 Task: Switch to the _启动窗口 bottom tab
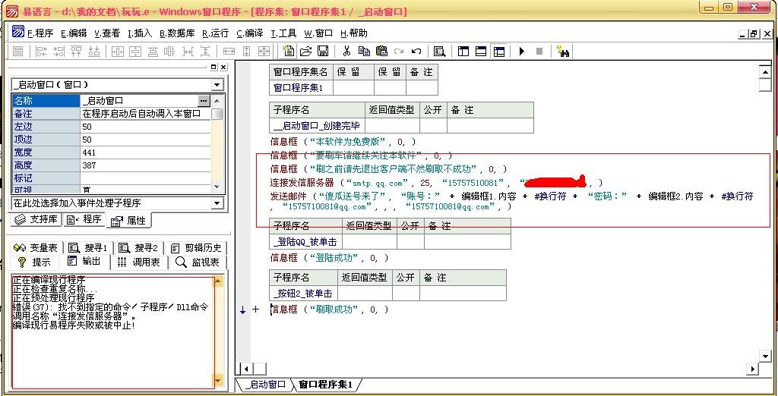[266, 385]
